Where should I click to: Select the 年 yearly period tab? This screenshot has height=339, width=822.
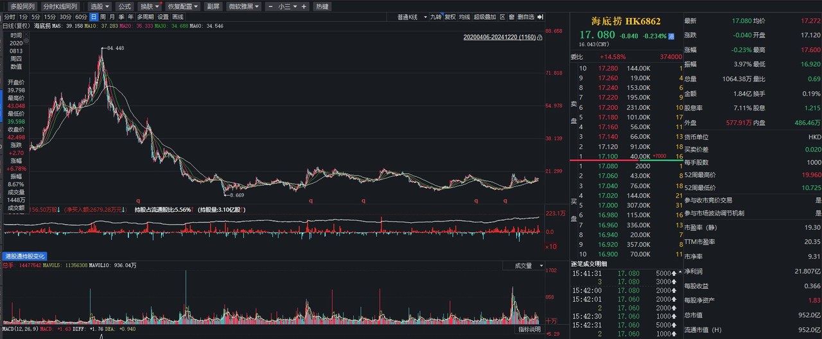pyautogui.click(x=130, y=17)
